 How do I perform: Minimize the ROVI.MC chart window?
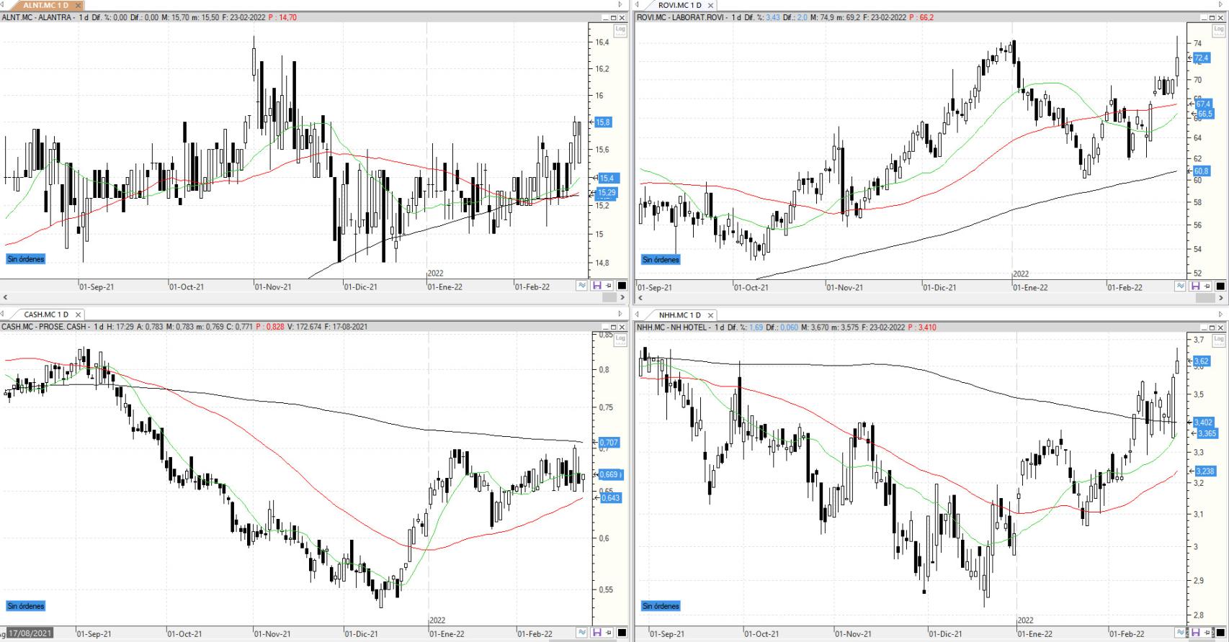coord(1204,17)
